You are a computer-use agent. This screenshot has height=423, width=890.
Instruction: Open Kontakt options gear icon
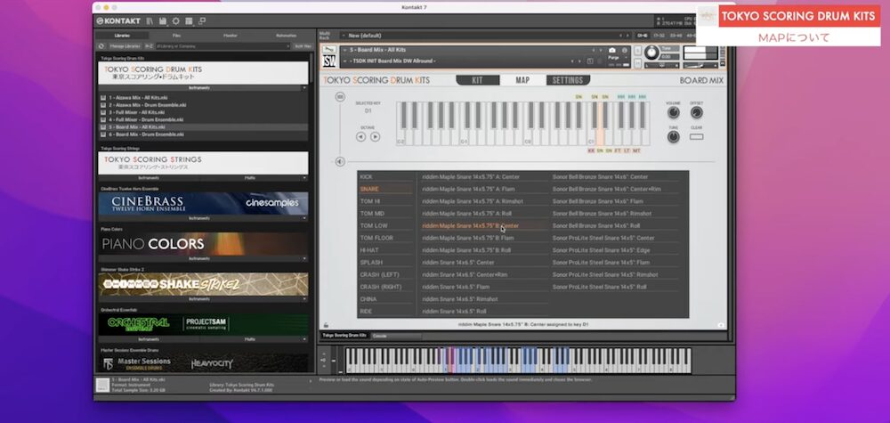pyautogui.click(x=176, y=21)
